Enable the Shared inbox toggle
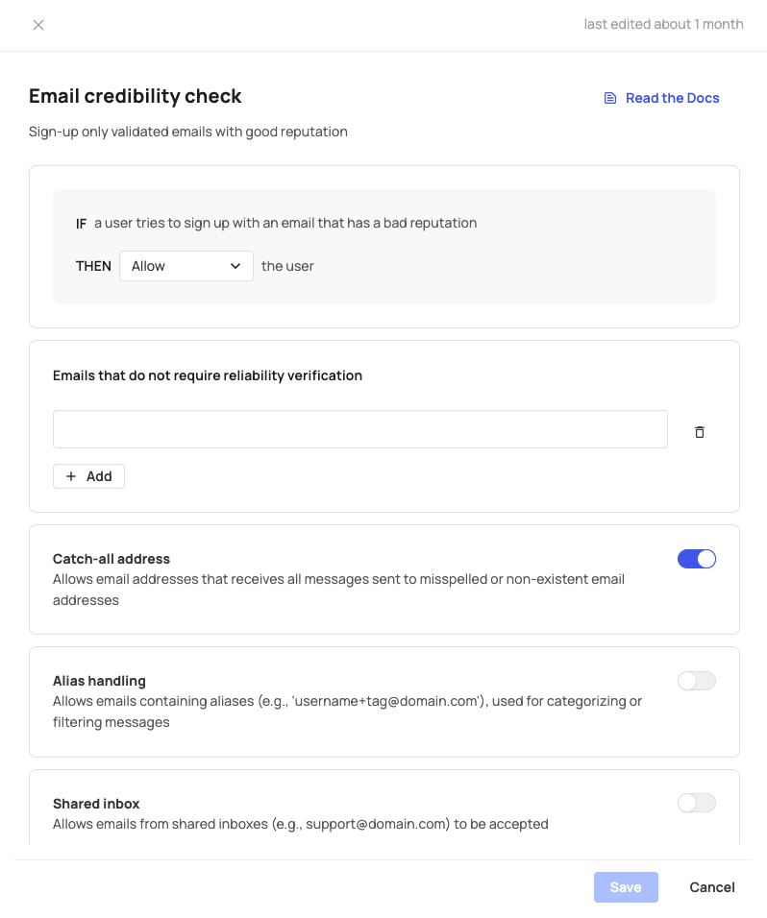 click(x=697, y=803)
